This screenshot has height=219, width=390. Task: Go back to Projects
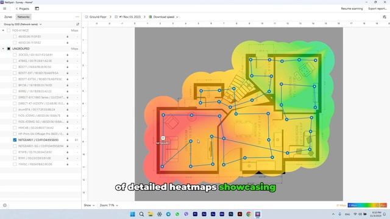pyautogui.click(x=23, y=9)
